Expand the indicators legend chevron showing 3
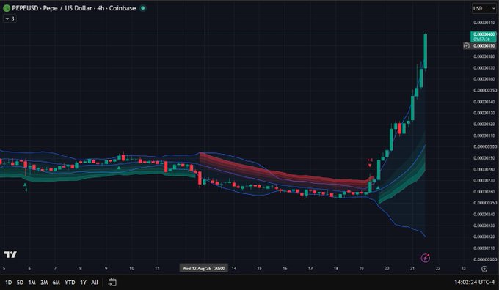Image resolution: width=499 pixels, height=290 pixels. click(10, 18)
